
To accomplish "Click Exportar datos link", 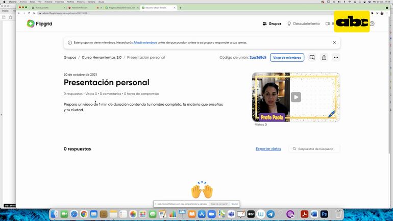I will click(x=268, y=149).
